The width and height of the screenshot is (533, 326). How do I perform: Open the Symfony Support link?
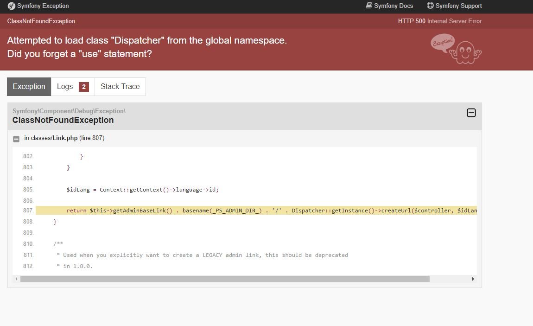[454, 6]
